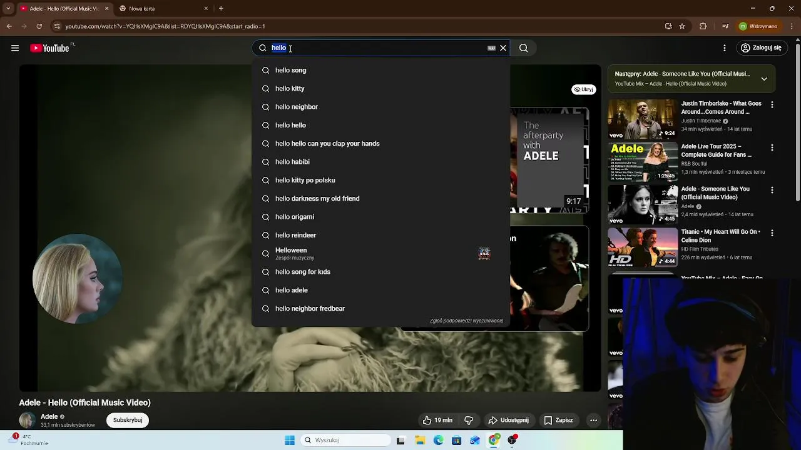The height and width of the screenshot is (450, 801).
Task: Choose suggestion "hello hello can you clap your hands"
Action: click(x=380, y=144)
